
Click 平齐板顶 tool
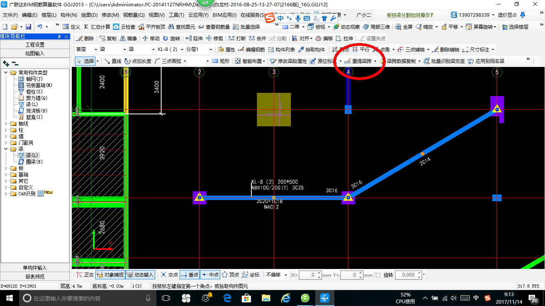pyautogui.click(x=152, y=27)
